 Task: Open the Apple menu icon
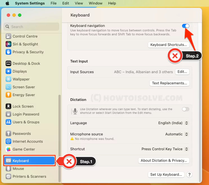click(x=8, y=3)
